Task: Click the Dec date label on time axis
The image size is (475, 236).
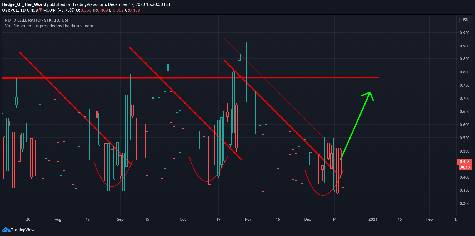Action: [x=308, y=219]
